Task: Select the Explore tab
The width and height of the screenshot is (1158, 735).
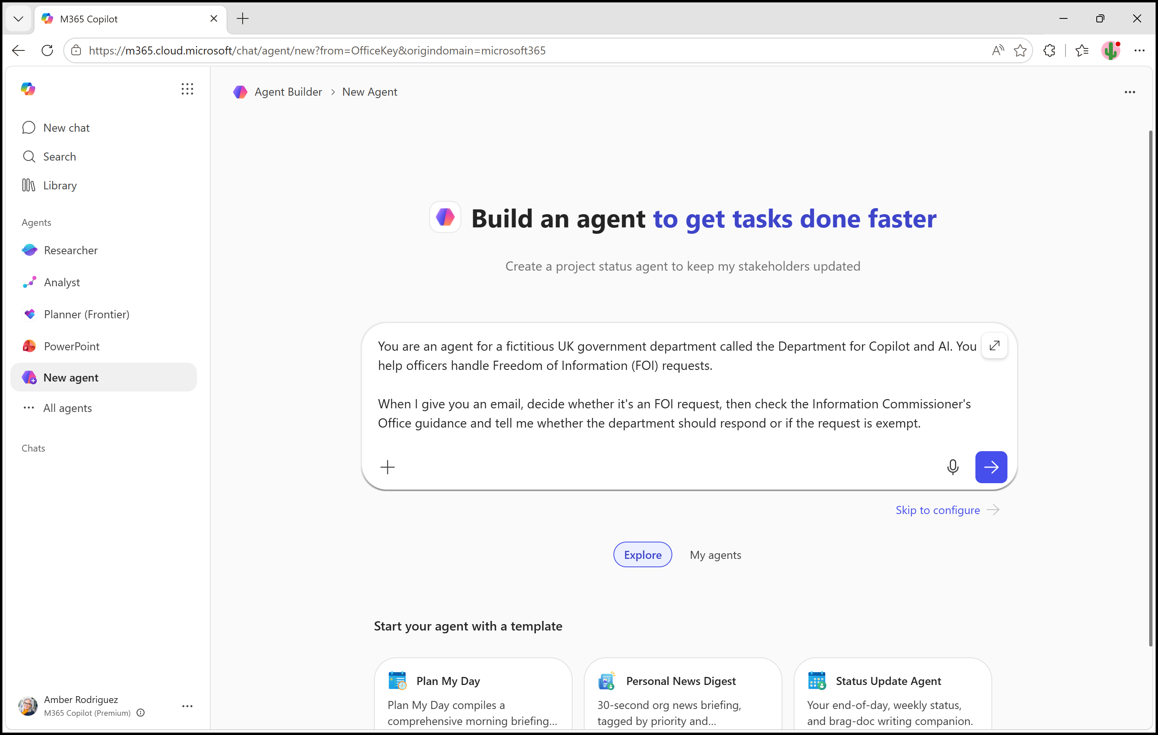Action: pyautogui.click(x=643, y=554)
